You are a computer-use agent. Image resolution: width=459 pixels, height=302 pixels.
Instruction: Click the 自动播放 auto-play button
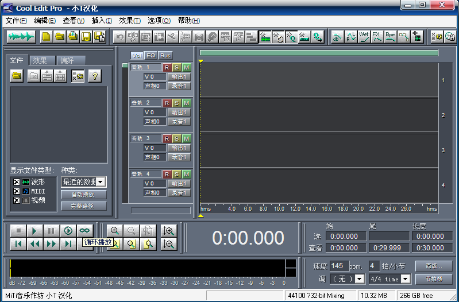coord(84,195)
